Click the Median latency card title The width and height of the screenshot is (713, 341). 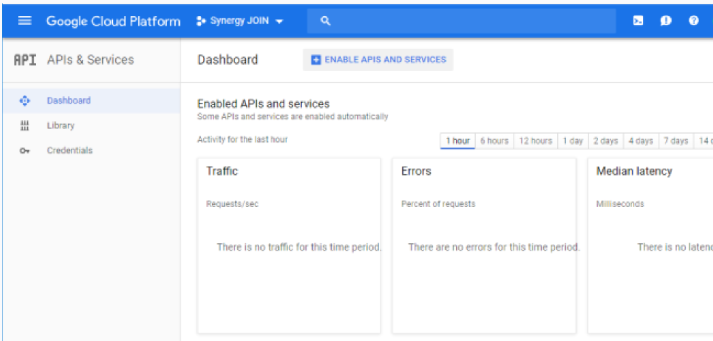(634, 171)
